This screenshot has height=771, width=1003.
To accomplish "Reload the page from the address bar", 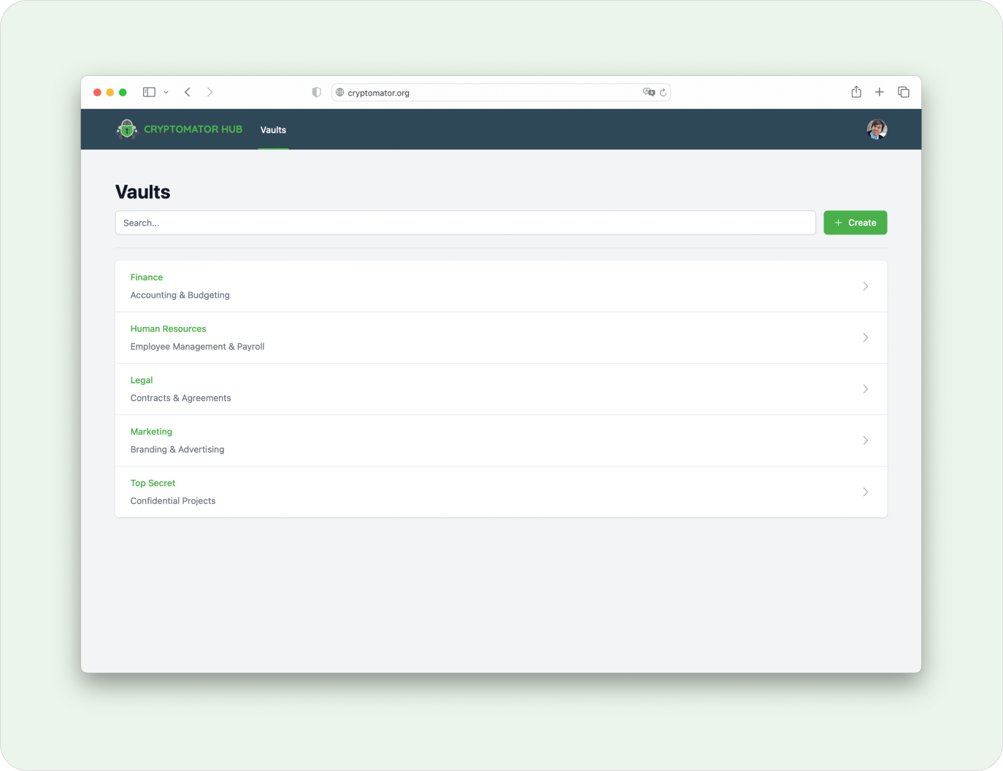I will 663,92.
